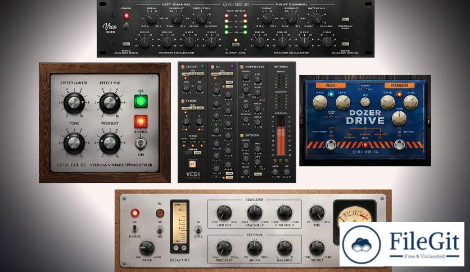
Task: Click the Low Cut equalizer knob
Action: click(x=224, y=212)
